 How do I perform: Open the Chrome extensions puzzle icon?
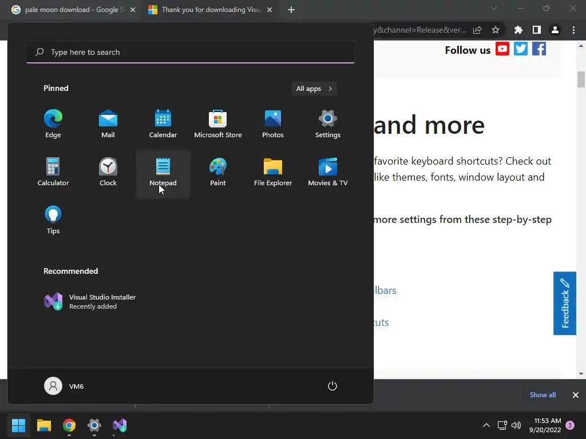click(x=518, y=30)
